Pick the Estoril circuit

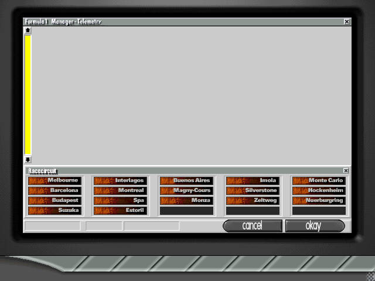(x=121, y=211)
